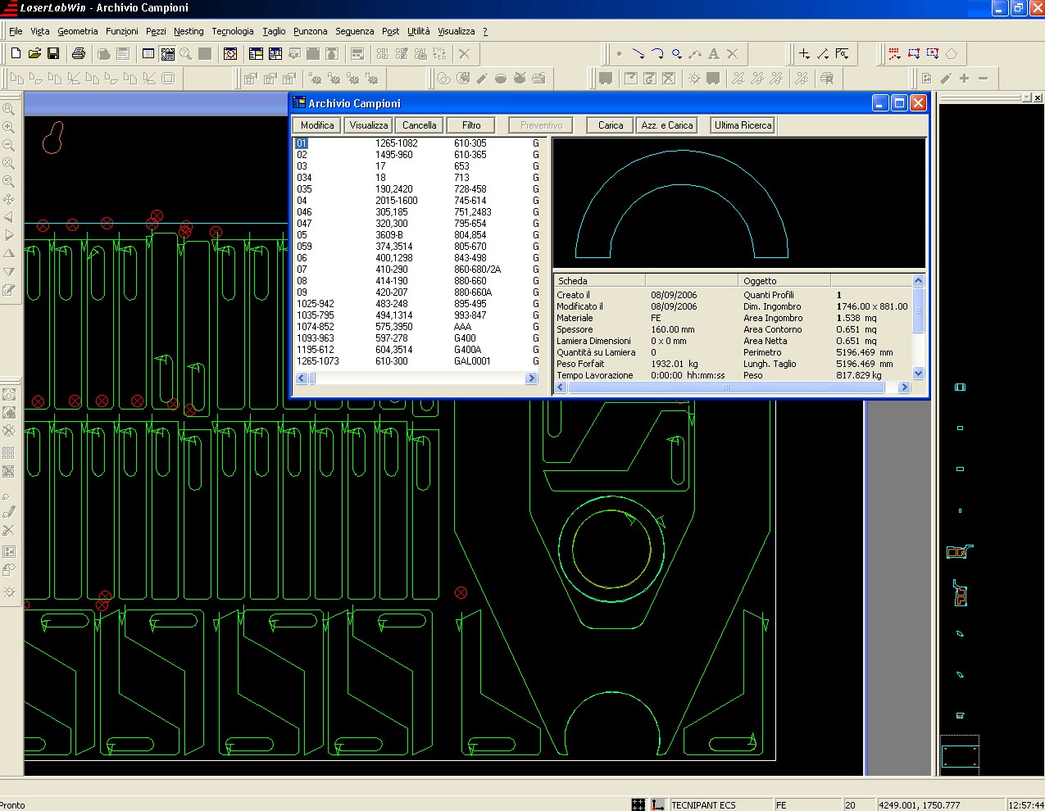Open the Tecnologia menu
The image size is (1045, 811).
point(233,31)
